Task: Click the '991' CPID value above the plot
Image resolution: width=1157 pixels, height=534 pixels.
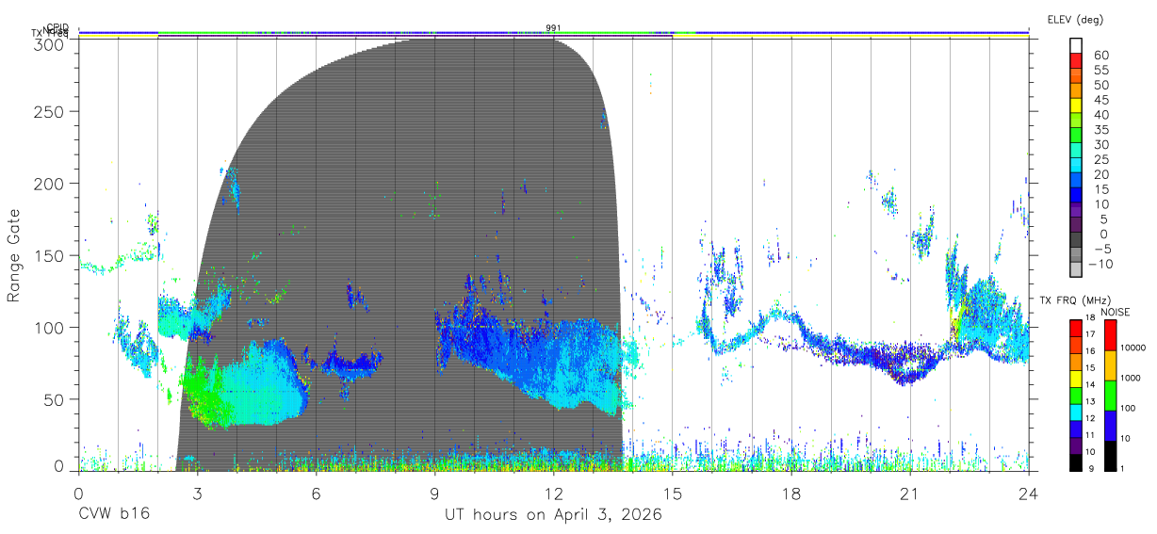Action: tap(553, 28)
